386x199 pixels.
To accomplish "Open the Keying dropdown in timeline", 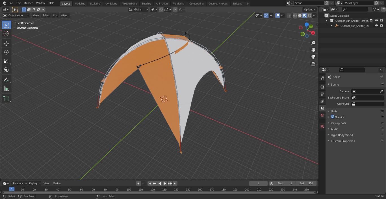I will (34, 183).
